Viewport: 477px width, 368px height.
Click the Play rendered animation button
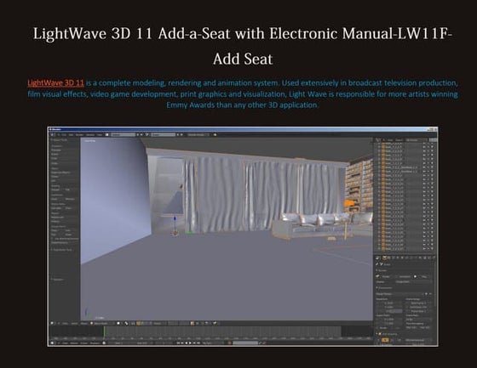coord(422,276)
